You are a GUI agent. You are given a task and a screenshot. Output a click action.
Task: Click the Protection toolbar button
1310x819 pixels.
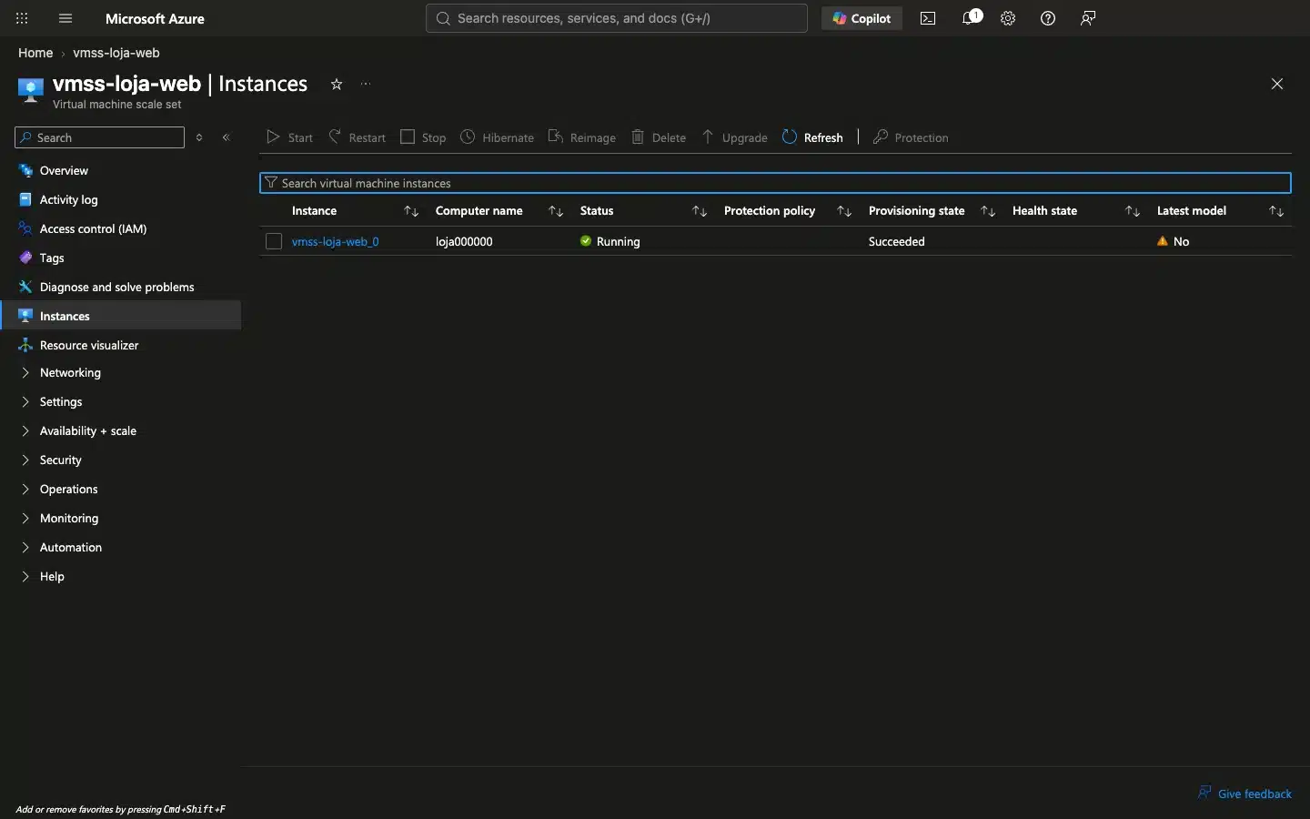coord(911,137)
